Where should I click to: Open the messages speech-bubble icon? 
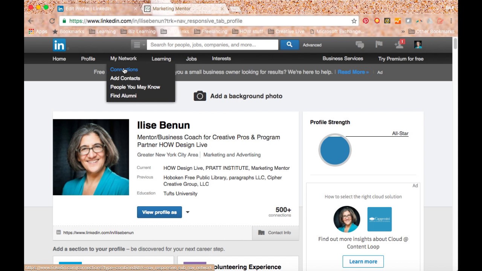coord(360,45)
